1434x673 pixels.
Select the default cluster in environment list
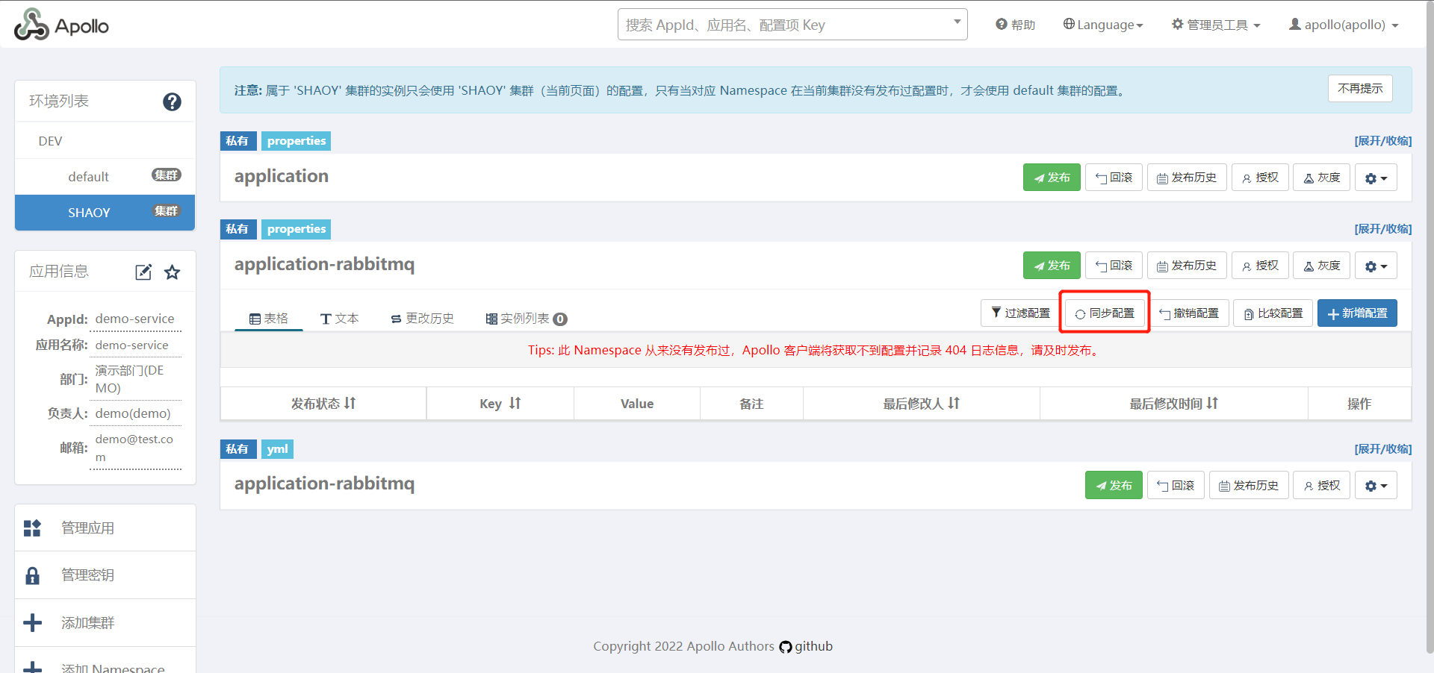[89, 177]
